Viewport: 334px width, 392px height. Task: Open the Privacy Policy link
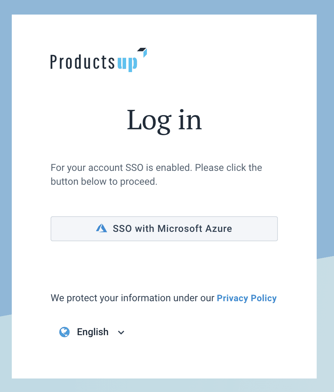(246, 298)
